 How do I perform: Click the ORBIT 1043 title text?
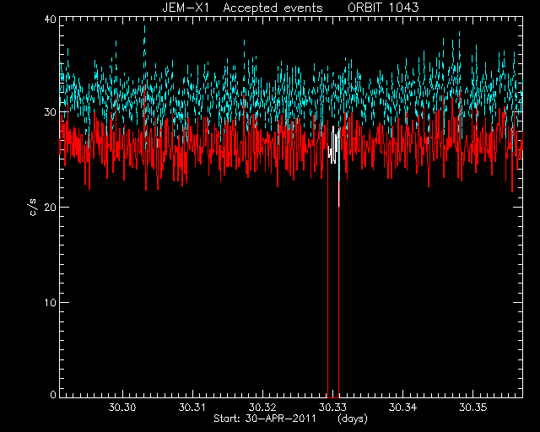tap(383, 8)
